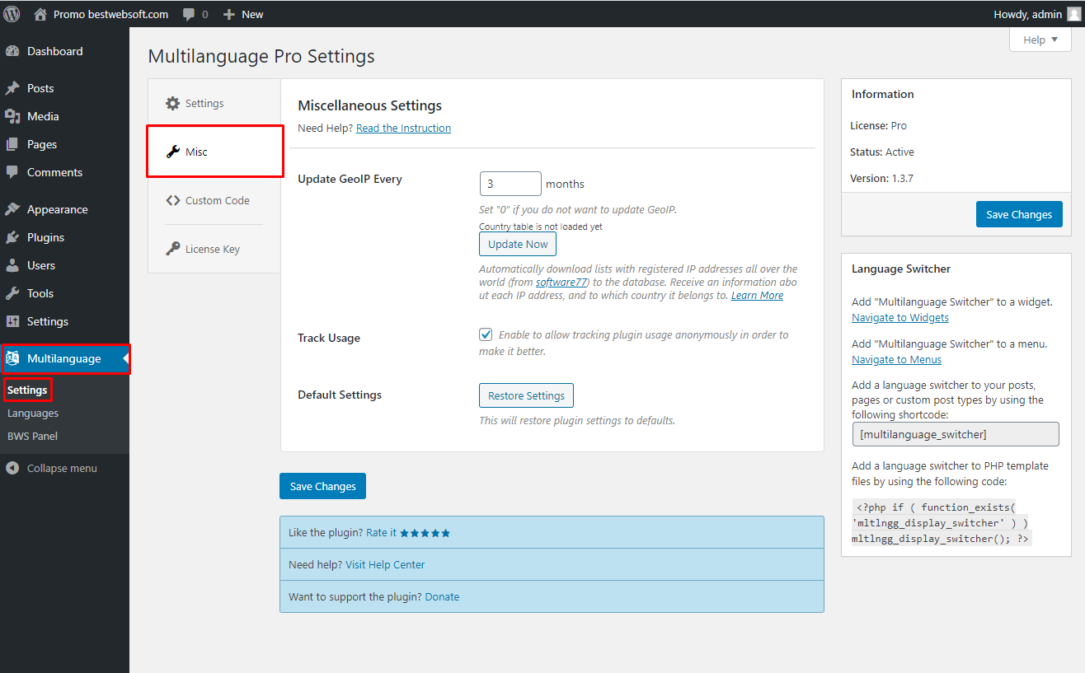Screen dimensions: 1085x673
Task: Click the gear icon of Settings tab
Action: point(172,103)
